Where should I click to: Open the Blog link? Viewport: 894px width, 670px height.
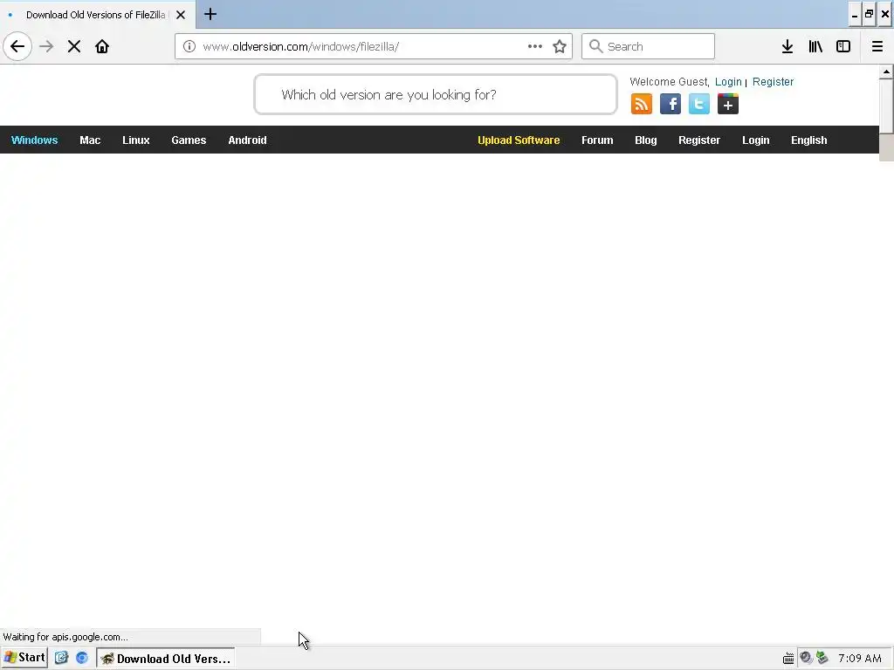(x=646, y=140)
